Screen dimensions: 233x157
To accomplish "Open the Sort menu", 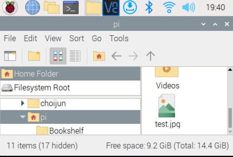I will coord(77,38).
